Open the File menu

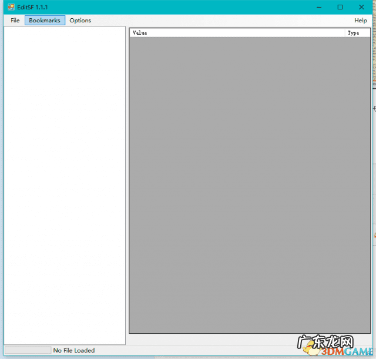pyautogui.click(x=15, y=21)
